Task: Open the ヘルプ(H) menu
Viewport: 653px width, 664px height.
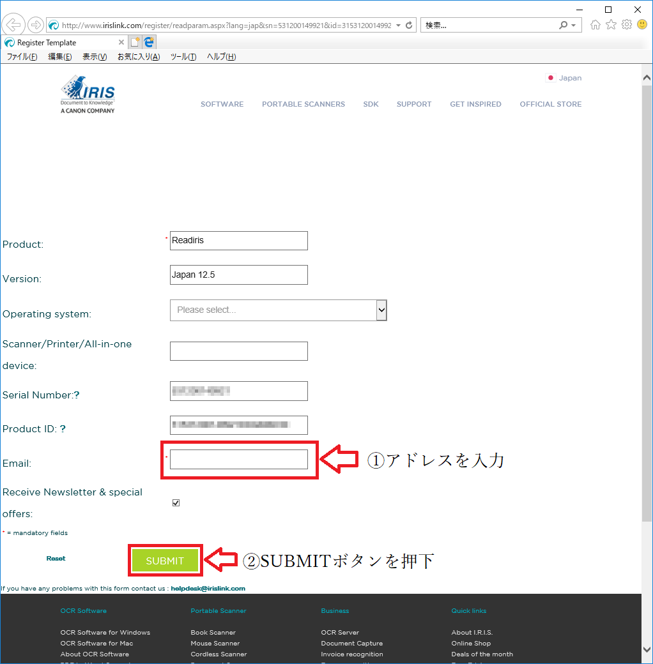Action: pyautogui.click(x=221, y=57)
